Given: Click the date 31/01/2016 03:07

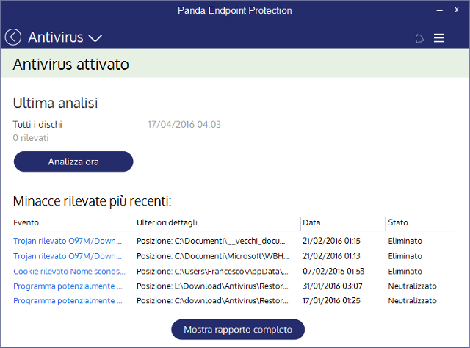Looking at the screenshot, I should click(333, 286).
